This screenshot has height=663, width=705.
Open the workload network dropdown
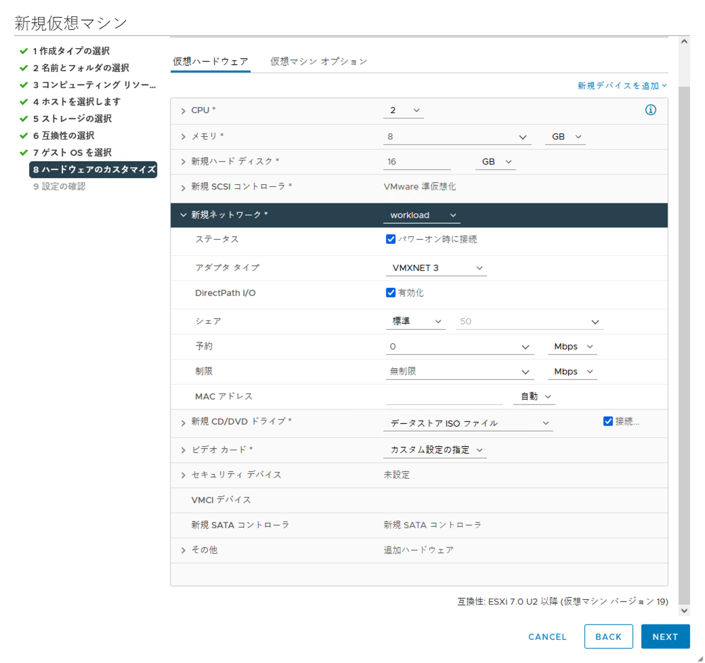coord(421,215)
